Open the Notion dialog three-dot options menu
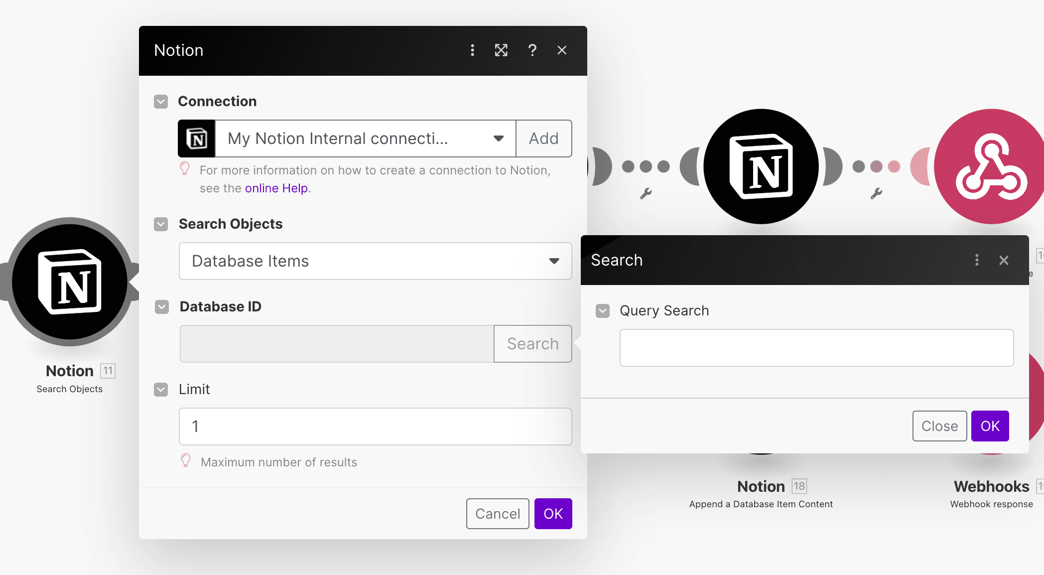The height and width of the screenshot is (575, 1044). 472,50
